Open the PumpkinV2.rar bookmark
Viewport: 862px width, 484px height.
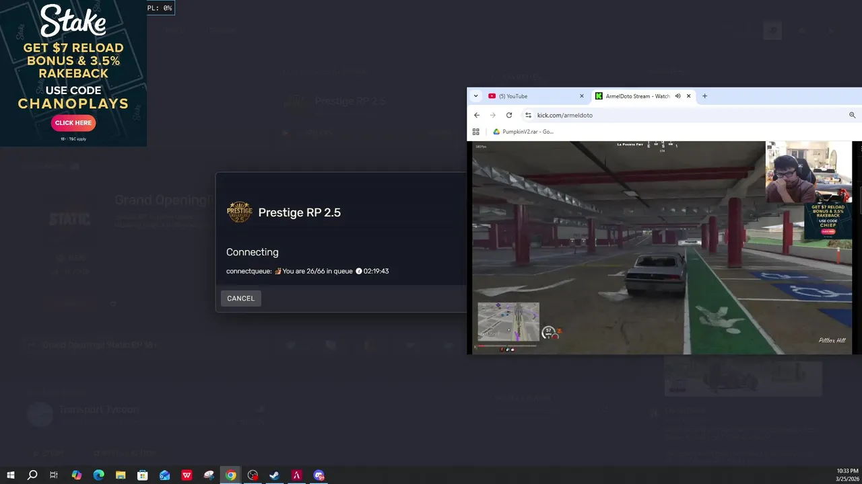point(523,132)
